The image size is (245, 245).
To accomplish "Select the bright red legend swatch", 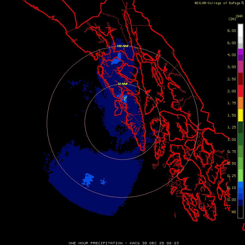I will 240,91.
